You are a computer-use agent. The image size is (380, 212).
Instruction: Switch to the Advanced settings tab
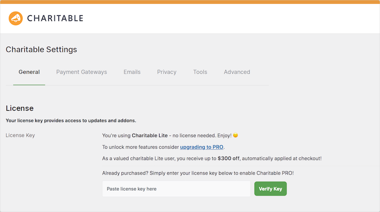click(x=237, y=72)
